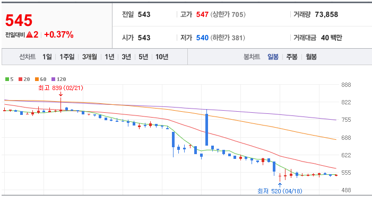372x197 pixels.
Task: Click the orange 60-day average legend
Action: (40, 79)
